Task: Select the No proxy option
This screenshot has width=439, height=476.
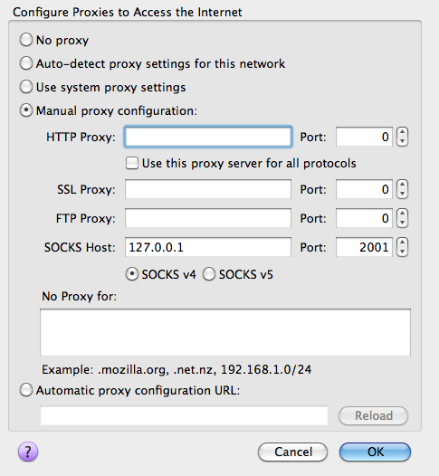Action: (26, 40)
